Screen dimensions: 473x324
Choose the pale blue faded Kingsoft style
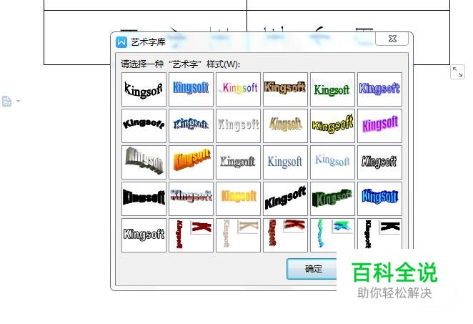tap(332, 162)
